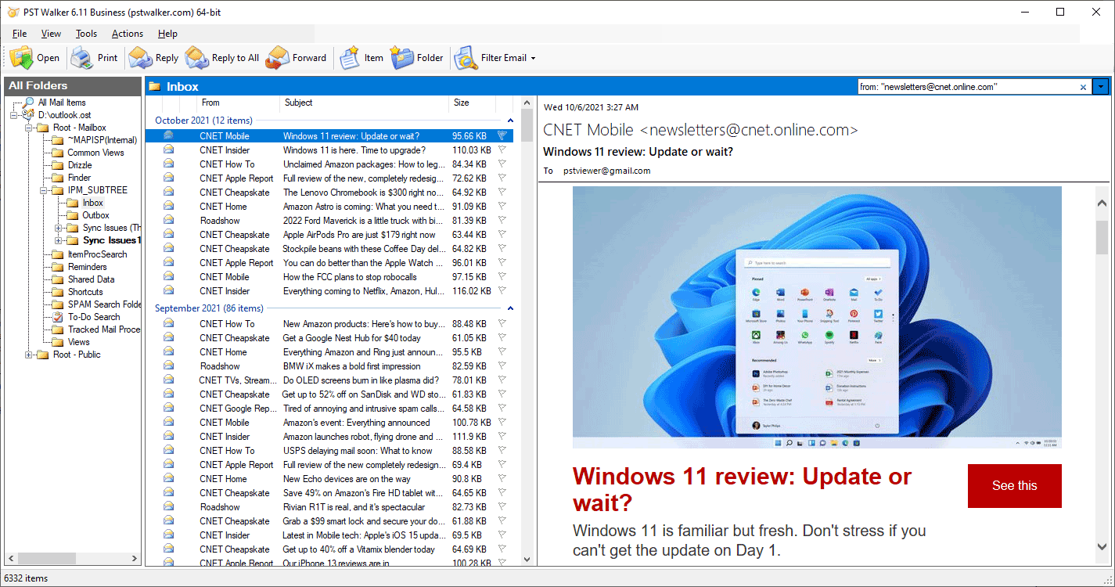The width and height of the screenshot is (1115, 587).
Task: Expand the Root - Public tree node
Action: [x=29, y=355]
